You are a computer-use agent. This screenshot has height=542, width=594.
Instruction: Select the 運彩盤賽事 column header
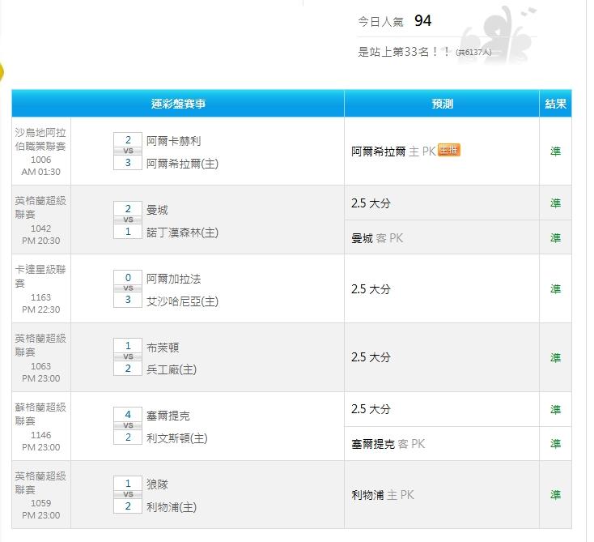(178, 104)
